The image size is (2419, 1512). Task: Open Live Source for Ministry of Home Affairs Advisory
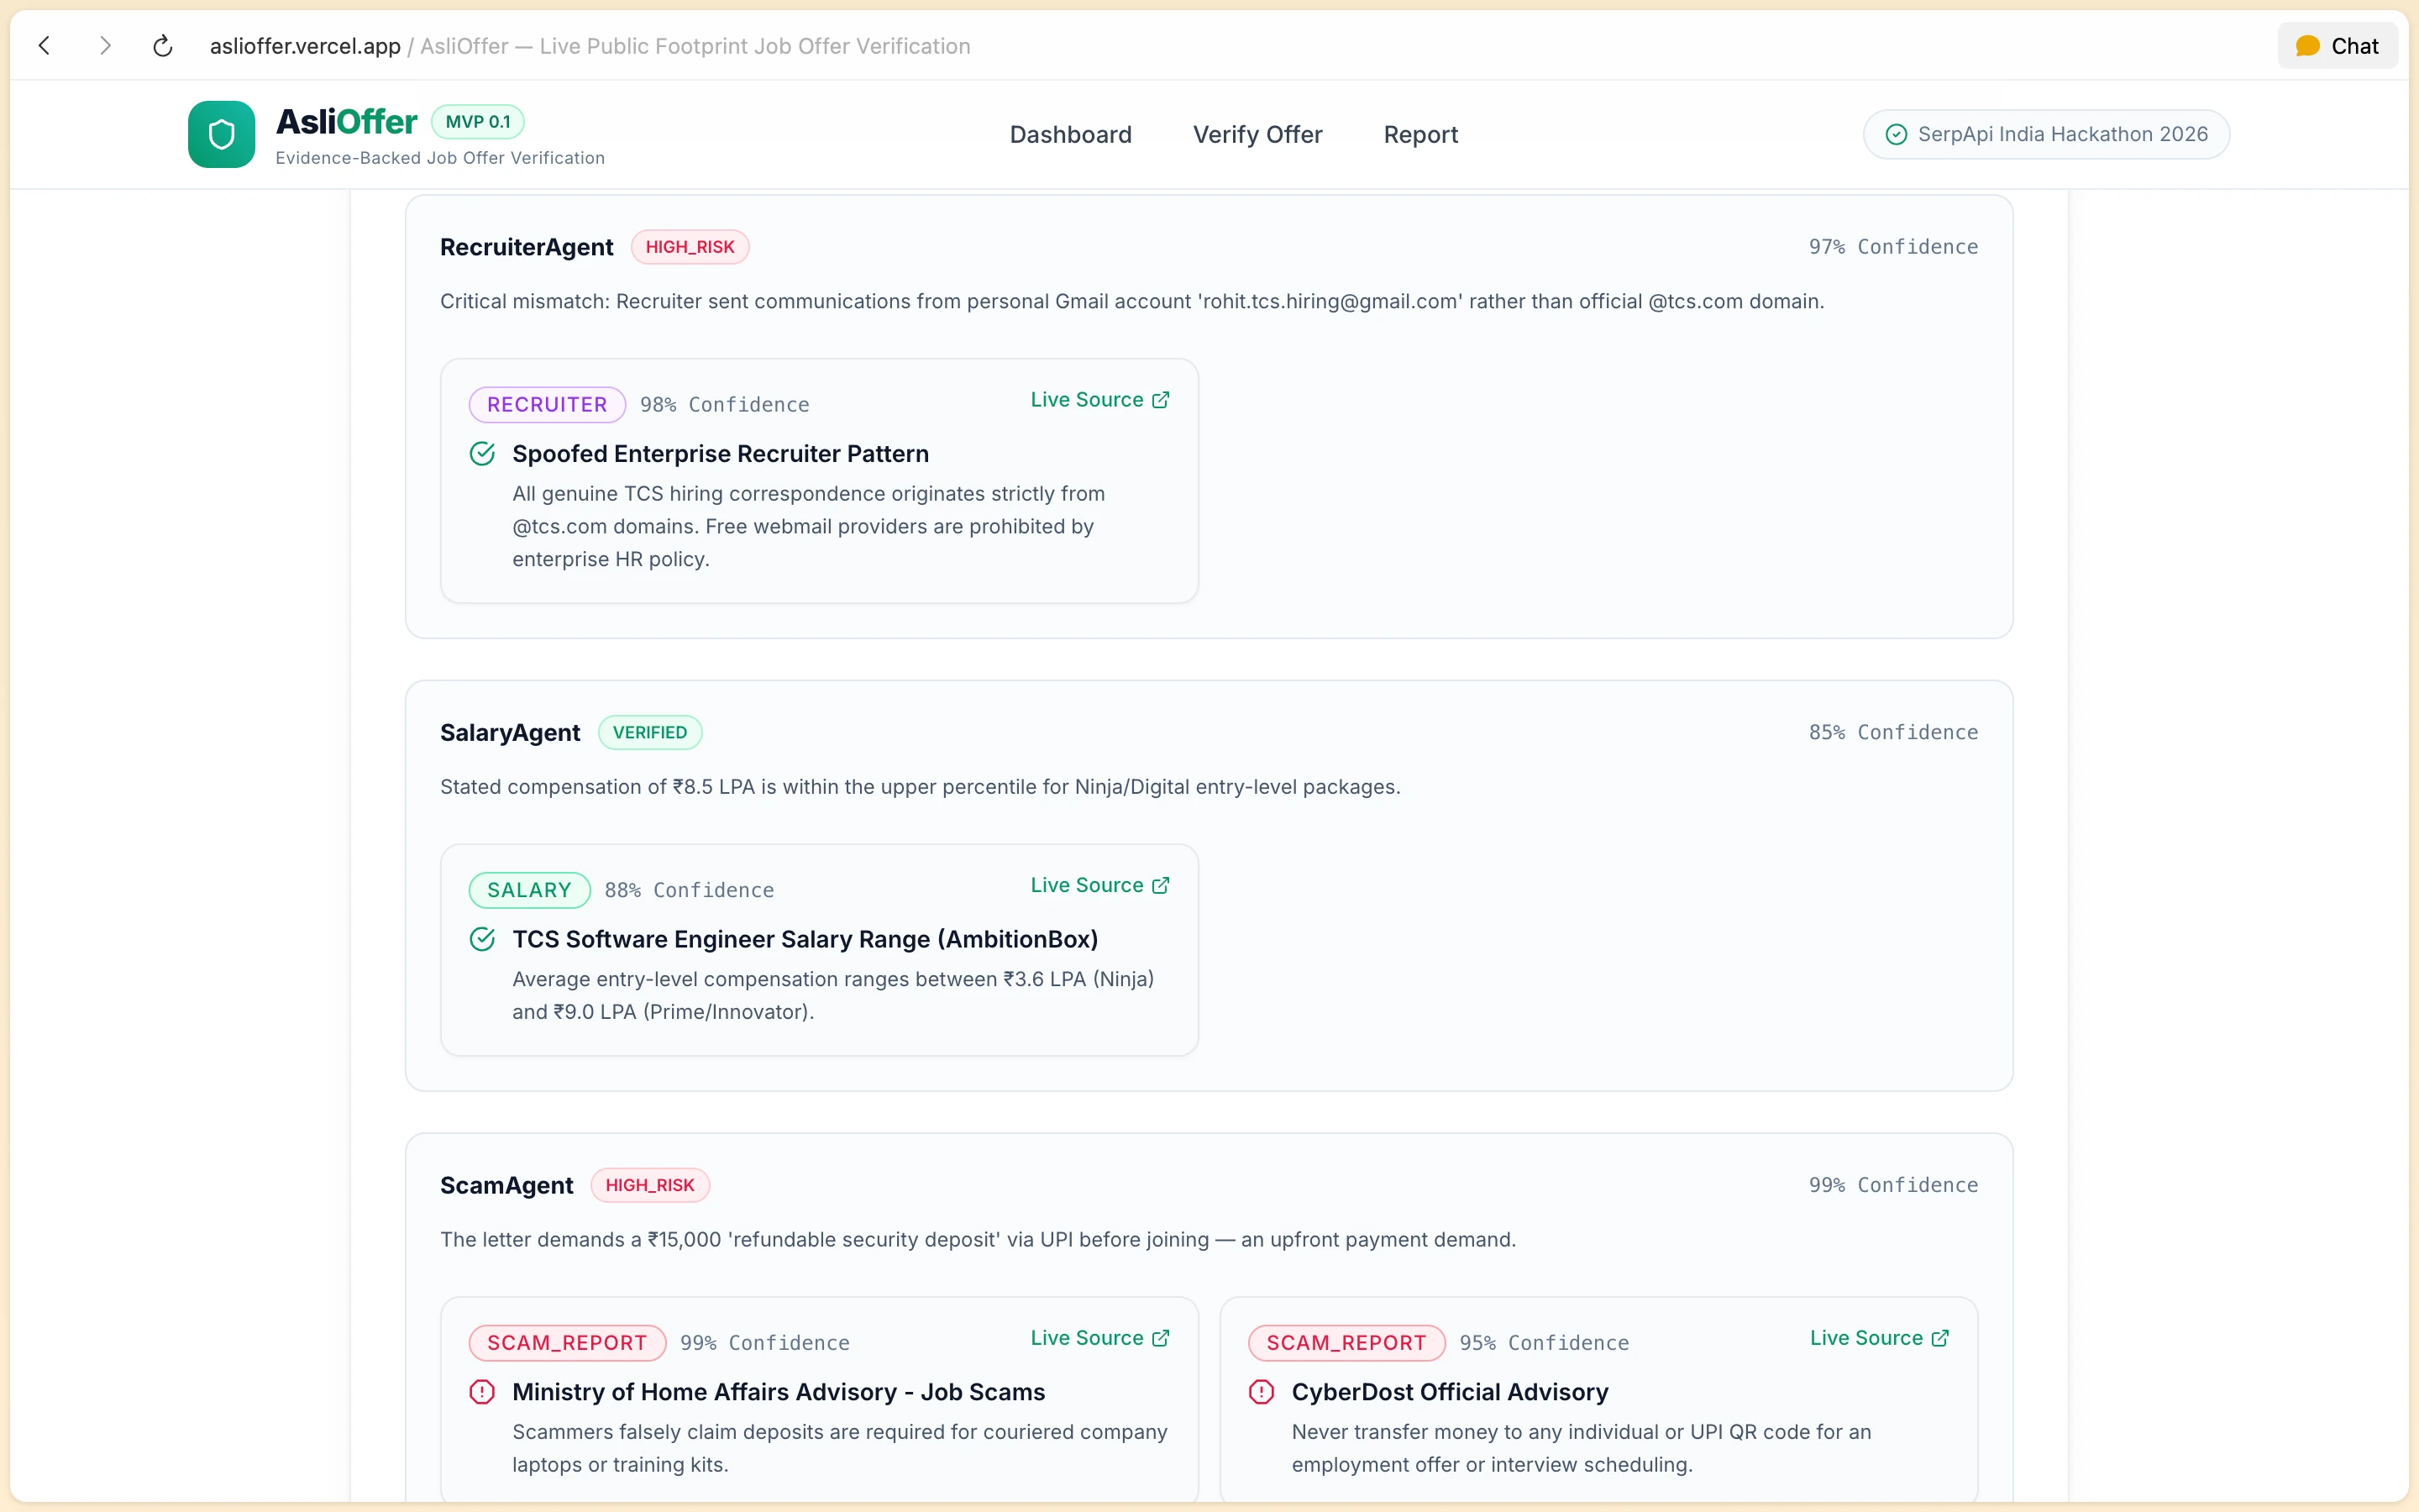tap(1099, 1339)
